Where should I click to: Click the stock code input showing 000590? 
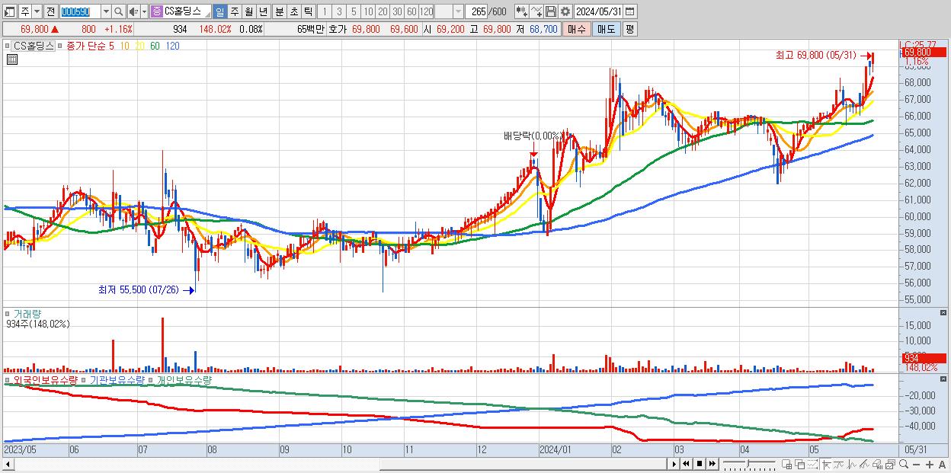79,11
